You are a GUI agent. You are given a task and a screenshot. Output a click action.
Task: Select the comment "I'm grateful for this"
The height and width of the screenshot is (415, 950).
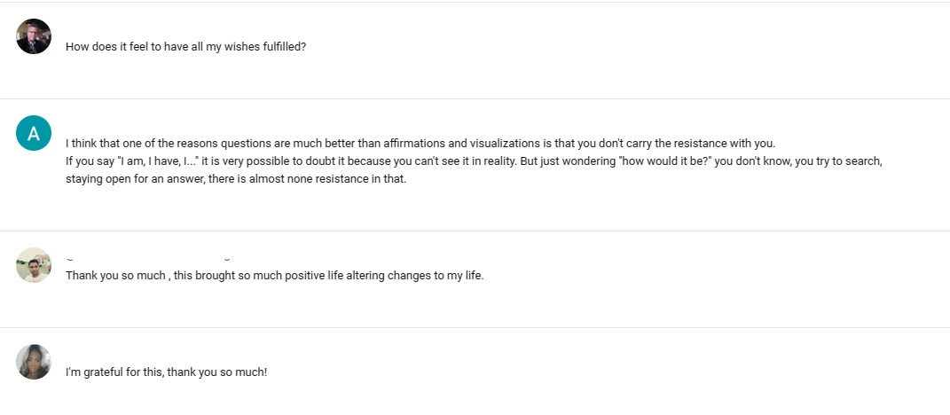[x=166, y=372]
